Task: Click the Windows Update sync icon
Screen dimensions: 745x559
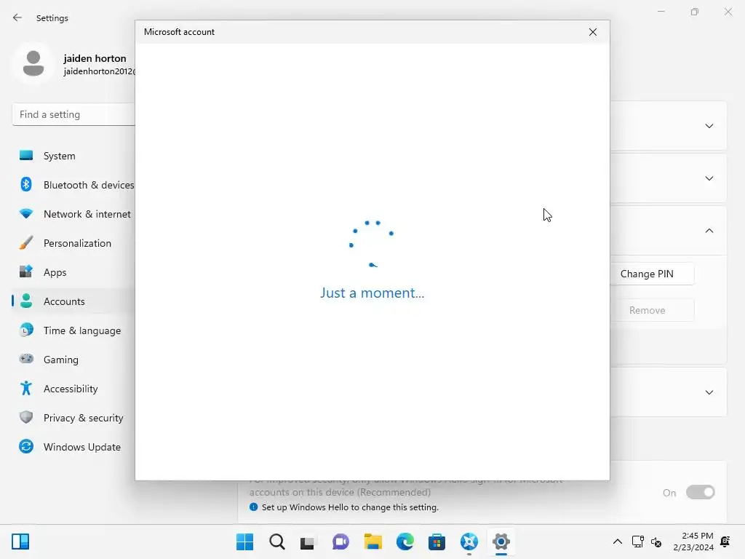Action: [26, 446]
